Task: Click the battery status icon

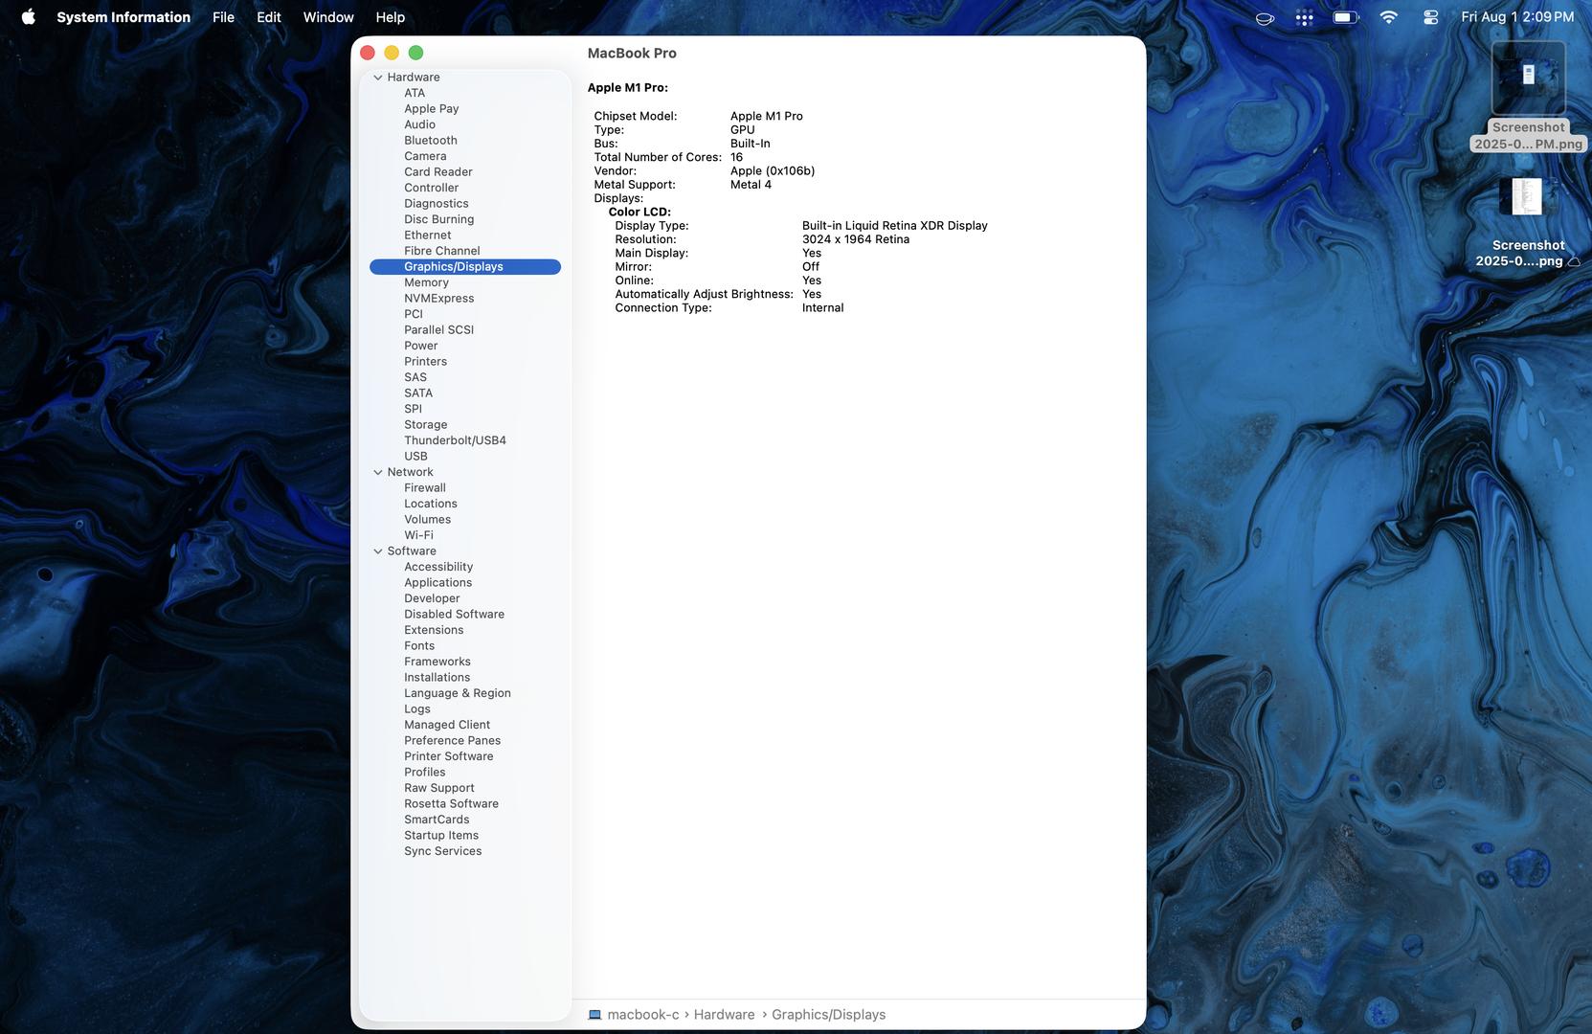Action: 1346,17
